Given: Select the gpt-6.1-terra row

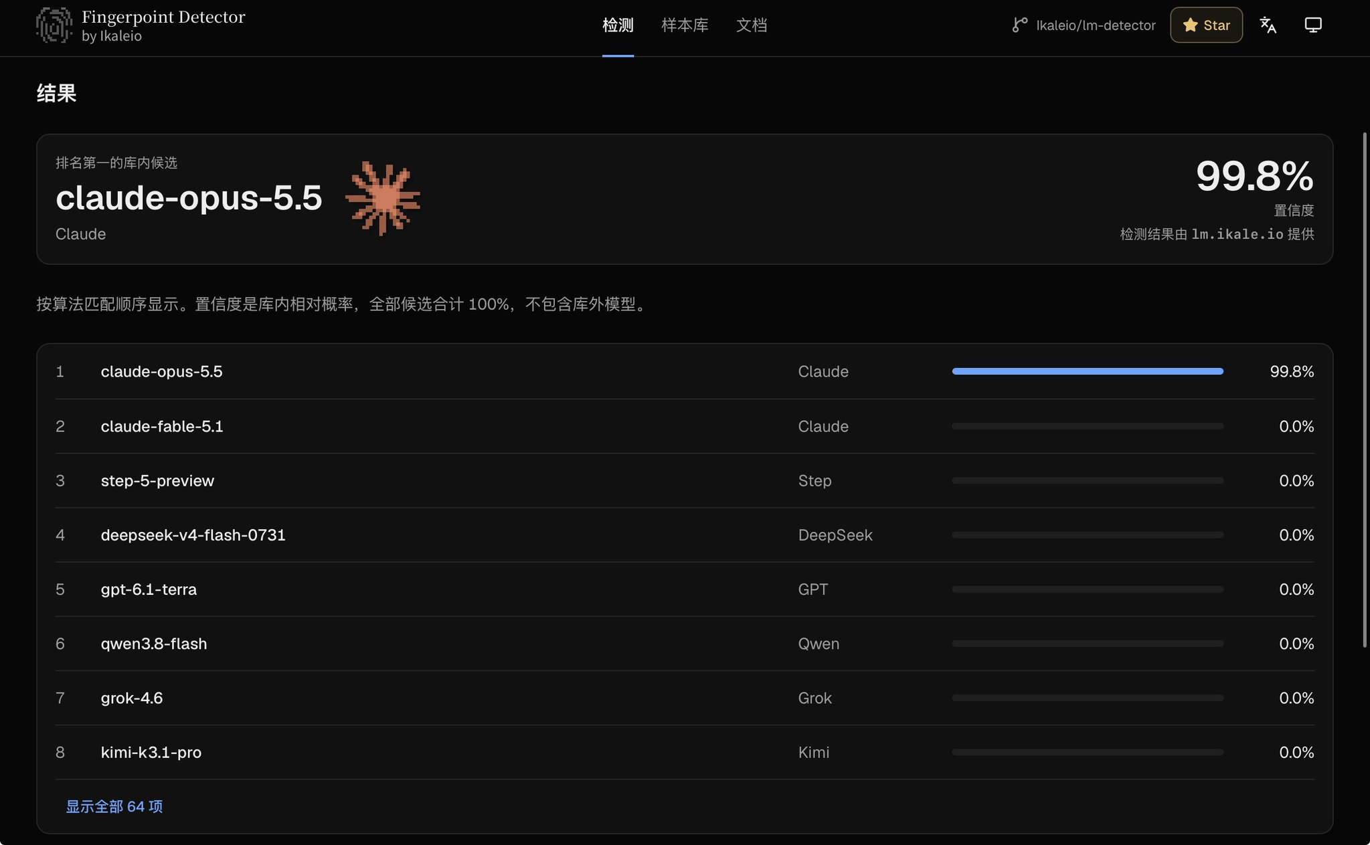Looking at the screenshot, I should 685,589.
